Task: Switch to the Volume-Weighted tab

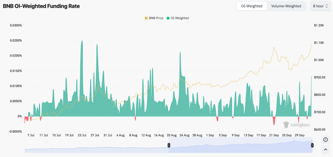Action: tap(286, 6)
